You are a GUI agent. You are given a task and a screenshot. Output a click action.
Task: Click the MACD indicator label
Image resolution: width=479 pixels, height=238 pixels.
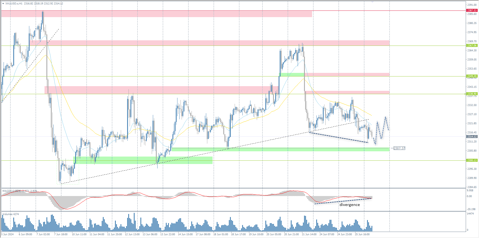tap(19, 191)
